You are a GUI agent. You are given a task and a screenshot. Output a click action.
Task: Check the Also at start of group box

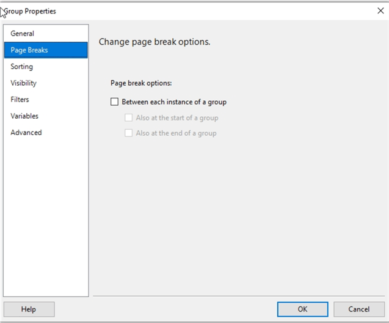pos(128,117)
